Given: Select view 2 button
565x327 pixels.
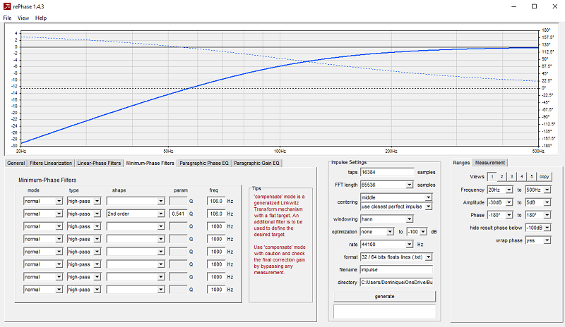Looking at the screenshot, I should click(501, 177).
